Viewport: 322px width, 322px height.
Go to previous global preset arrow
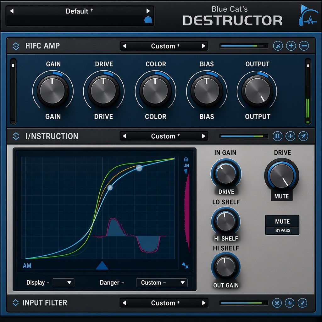pyautogui.click(x=12, y=11)
